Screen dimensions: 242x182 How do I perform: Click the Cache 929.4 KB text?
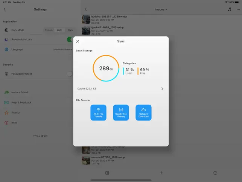pos(87,89)
